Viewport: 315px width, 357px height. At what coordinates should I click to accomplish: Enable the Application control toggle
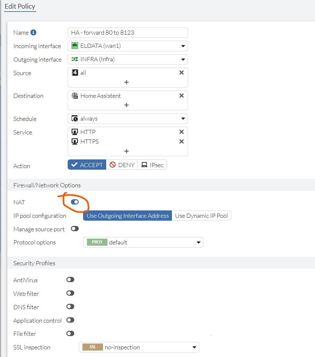70,320
